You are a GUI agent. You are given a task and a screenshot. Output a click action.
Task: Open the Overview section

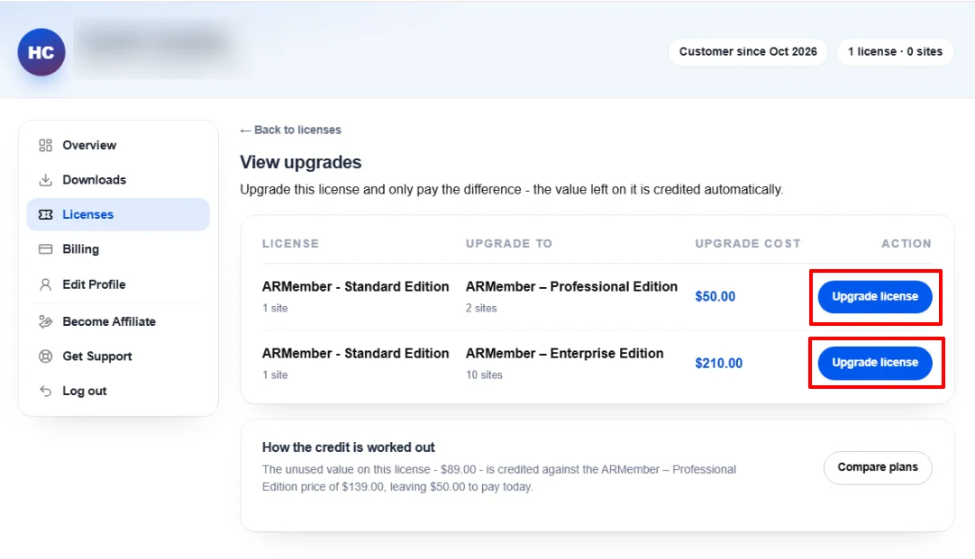[x=118, y=145]
